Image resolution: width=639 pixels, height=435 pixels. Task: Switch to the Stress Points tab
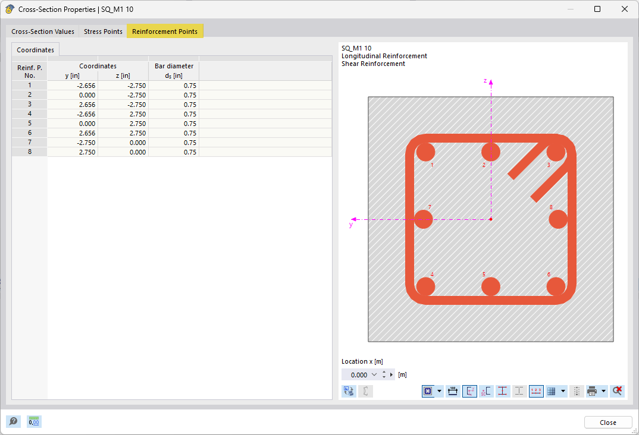pos(102,31)
